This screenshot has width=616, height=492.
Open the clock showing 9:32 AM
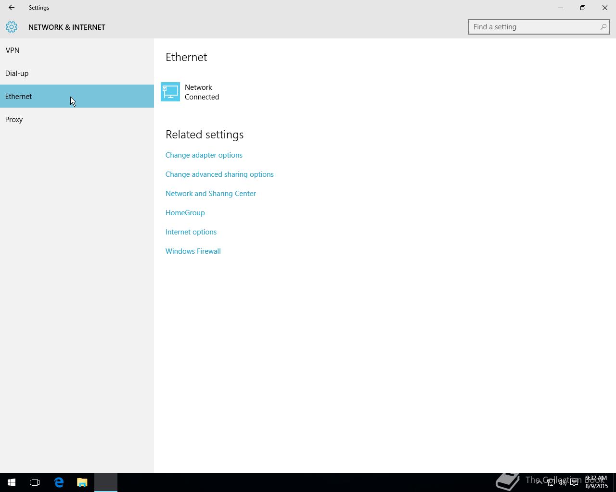point(596,482)
